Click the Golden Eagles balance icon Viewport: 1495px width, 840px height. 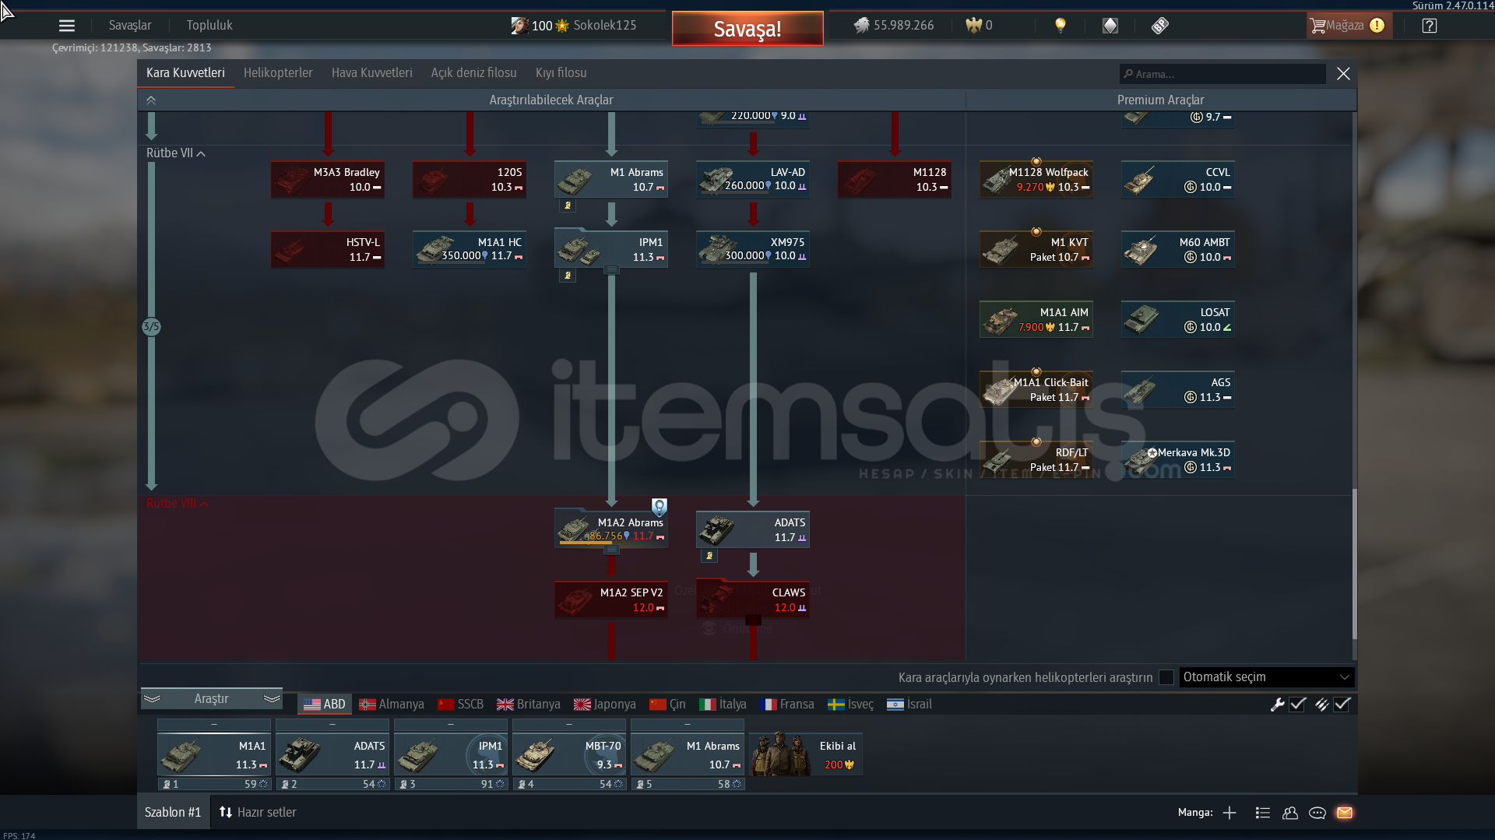click(973, 26)
